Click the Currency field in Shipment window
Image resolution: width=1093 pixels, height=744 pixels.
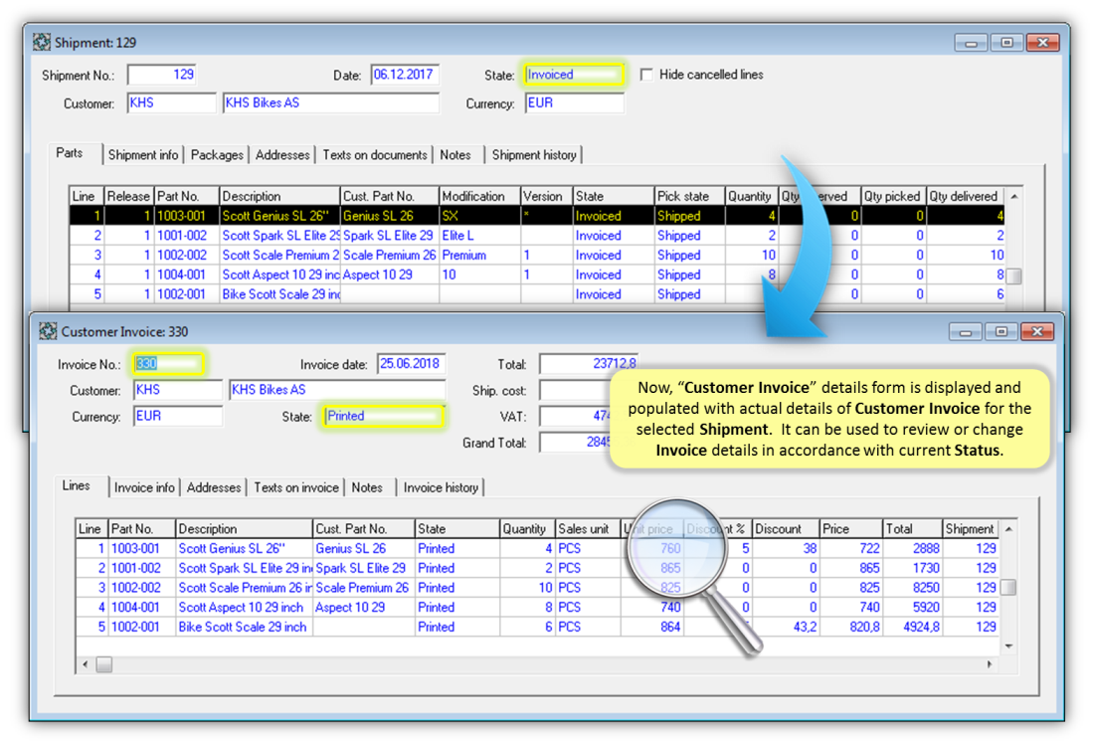(575, 103)
